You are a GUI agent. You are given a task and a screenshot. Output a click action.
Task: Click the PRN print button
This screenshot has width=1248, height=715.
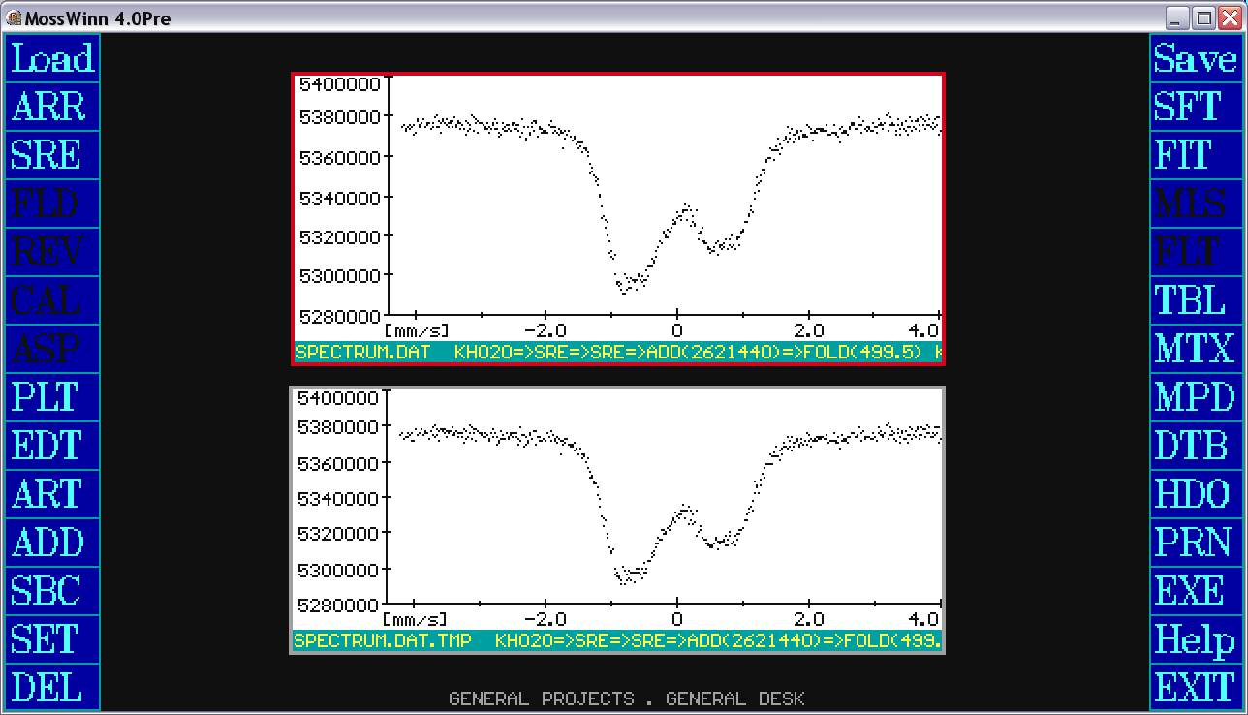pyautogui.click(x=1195, y=543)
